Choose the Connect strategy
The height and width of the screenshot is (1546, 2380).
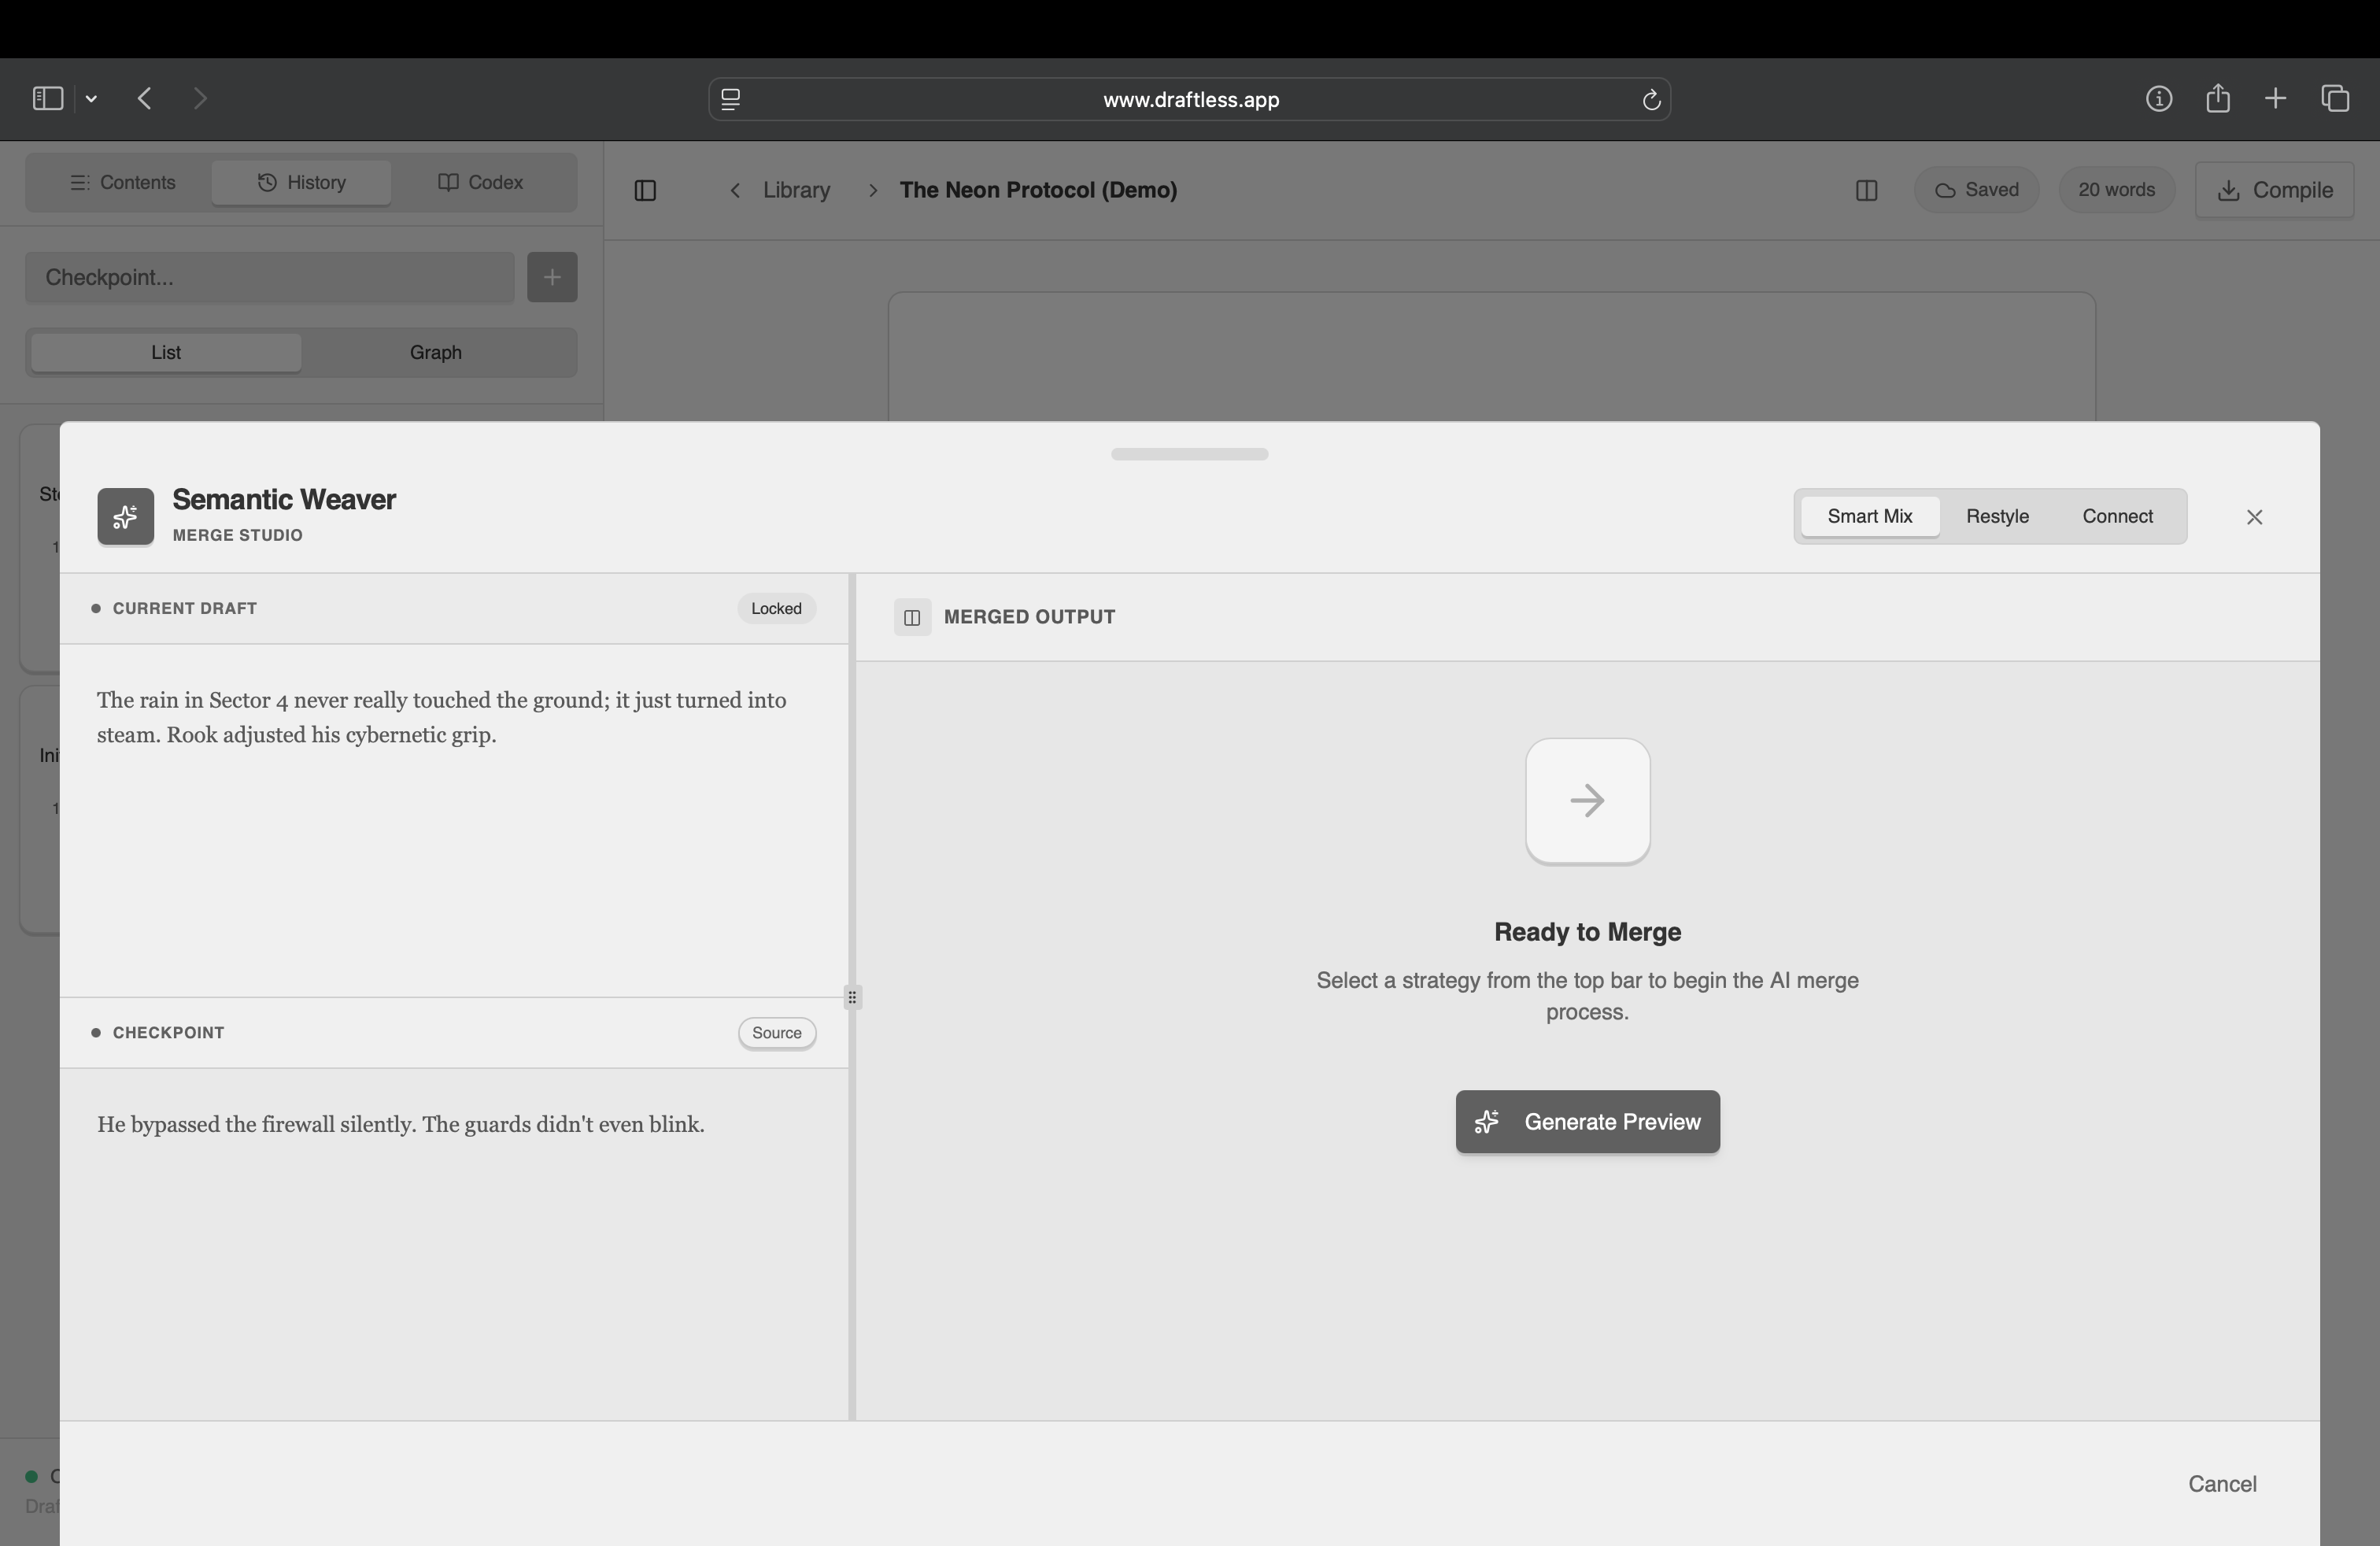pyautogui.click(x=2117, y=516)
